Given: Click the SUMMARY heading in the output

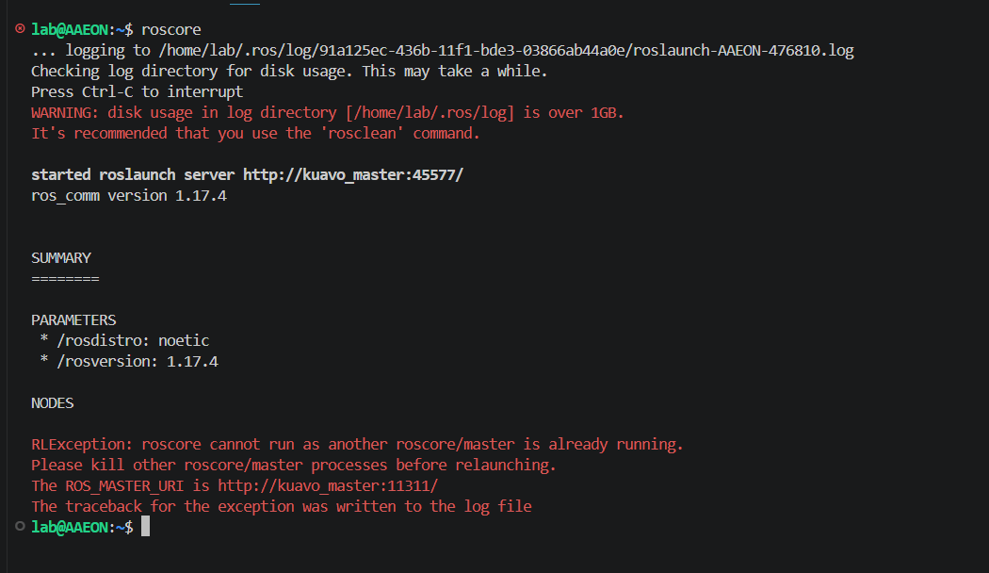Looking at the screenshot, I should (x=61, y=258).
